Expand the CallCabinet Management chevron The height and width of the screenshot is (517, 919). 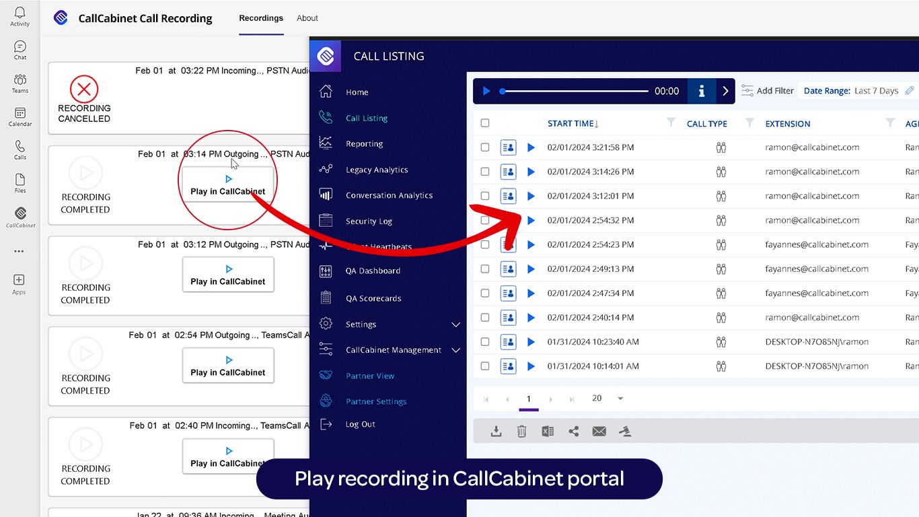tap(455, 350)
